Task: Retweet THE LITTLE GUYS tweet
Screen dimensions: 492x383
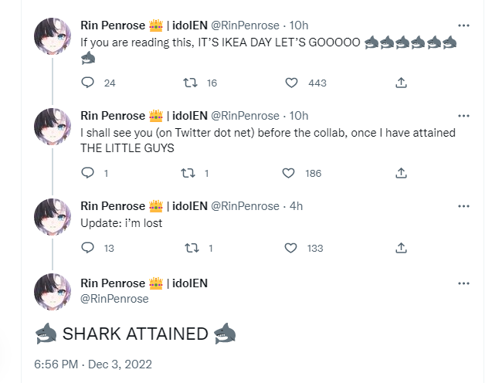Action: (185, 173)
